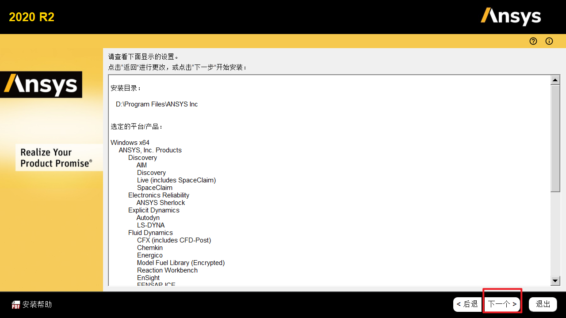Click the vertical scrollbar thumb

point(555,138)
